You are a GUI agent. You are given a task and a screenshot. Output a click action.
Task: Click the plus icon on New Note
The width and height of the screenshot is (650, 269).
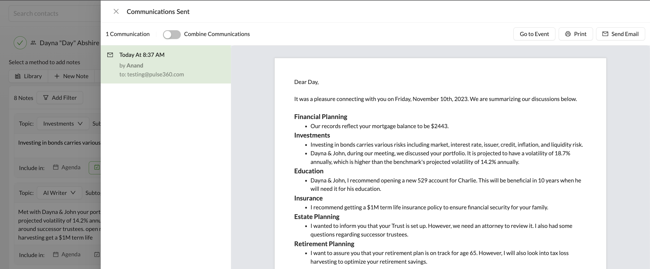click(x=57, y=76)
